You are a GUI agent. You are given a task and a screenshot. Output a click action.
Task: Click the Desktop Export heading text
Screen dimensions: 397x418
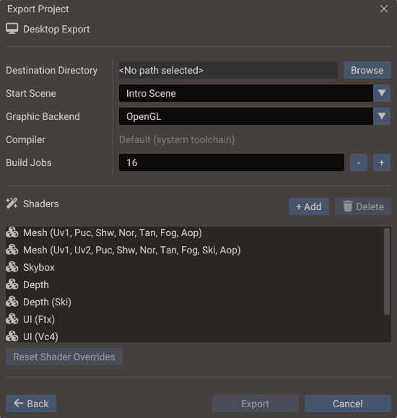coord(56,29)
